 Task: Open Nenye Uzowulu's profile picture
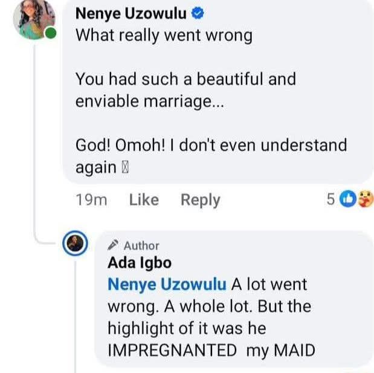[34, 19]
